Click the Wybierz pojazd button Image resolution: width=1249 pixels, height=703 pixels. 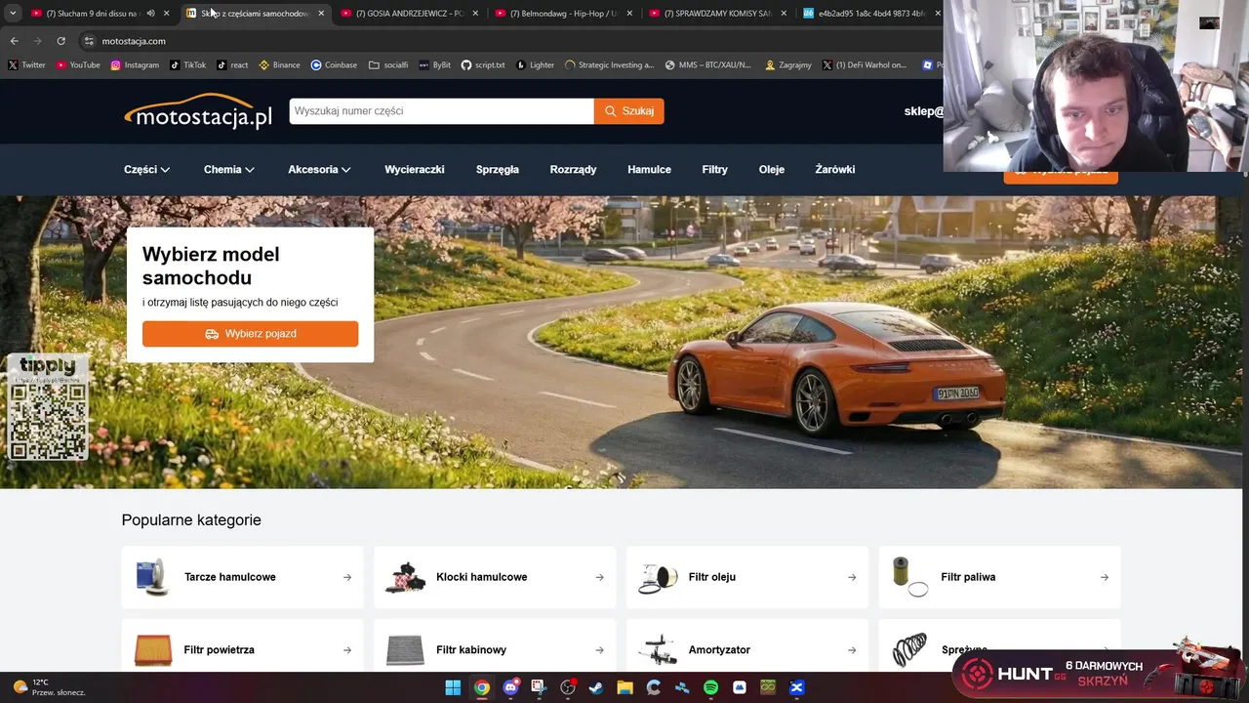click(x=250, y=334)
